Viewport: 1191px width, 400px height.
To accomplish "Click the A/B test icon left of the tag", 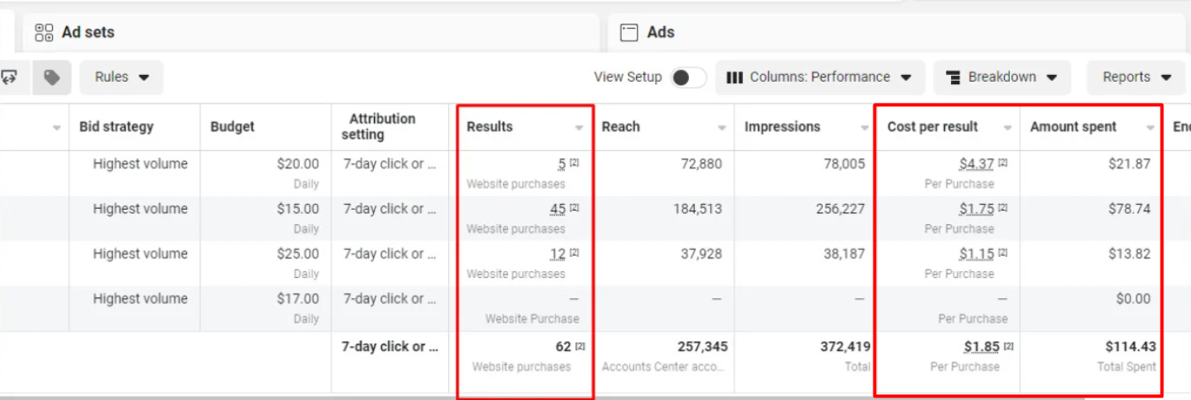I will pyautogui.click(x=10, y=77).
